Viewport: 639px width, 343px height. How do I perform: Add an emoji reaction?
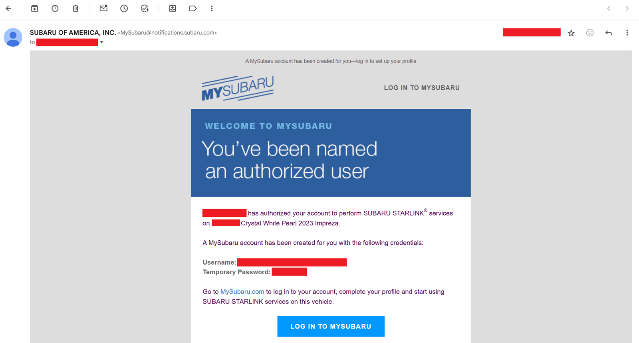(590, 33)
